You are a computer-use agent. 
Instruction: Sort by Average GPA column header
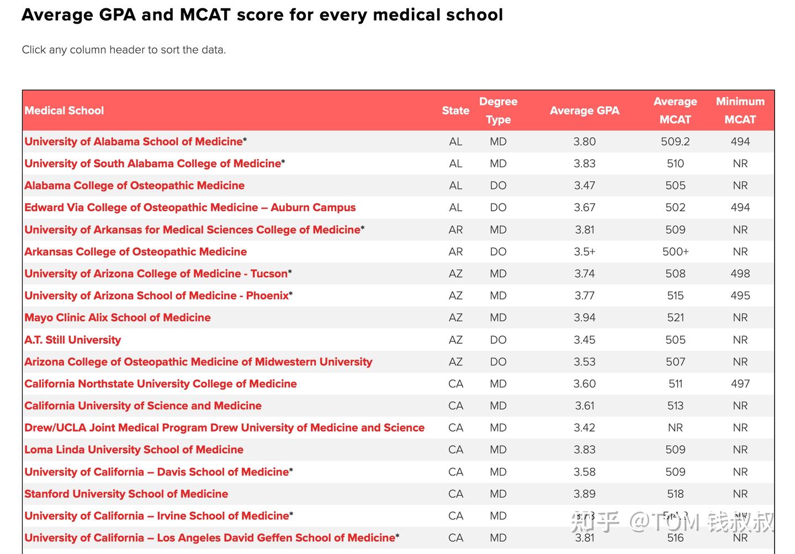point(584,110)
